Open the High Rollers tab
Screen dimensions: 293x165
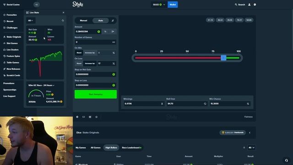tap(111, 148)
